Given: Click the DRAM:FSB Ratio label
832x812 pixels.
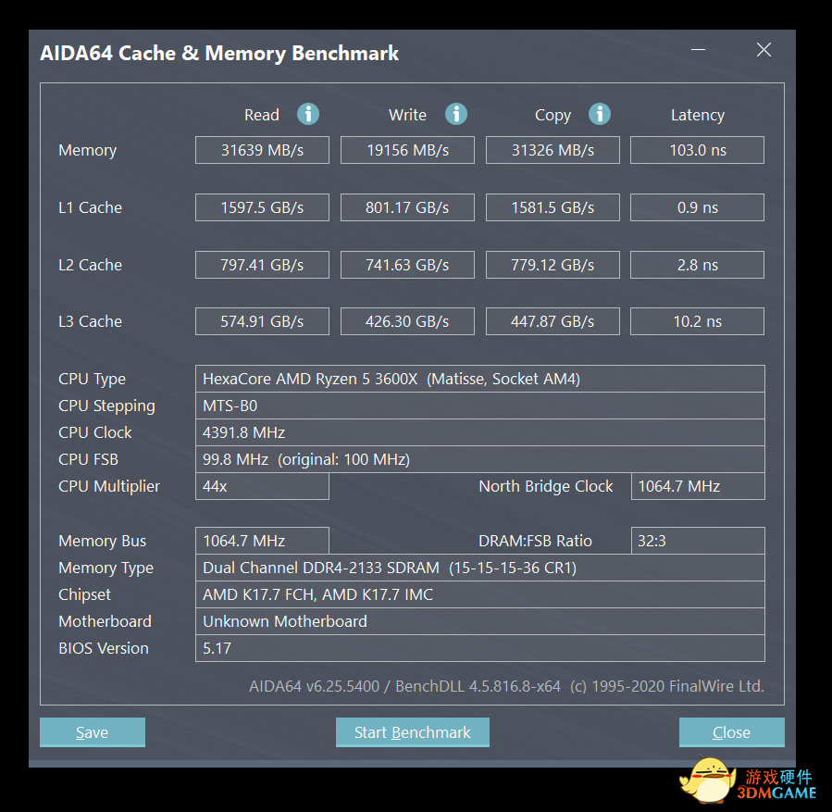Looking at the screenshot, I should (536, 541).
